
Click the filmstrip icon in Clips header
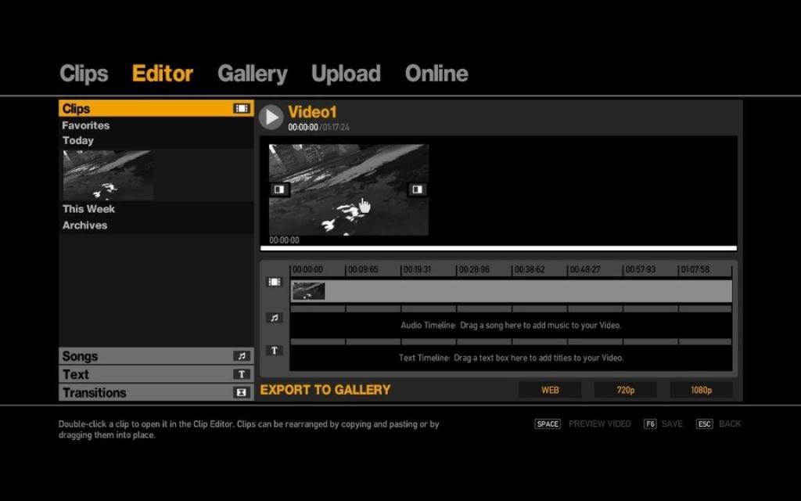(x=242, y=109)
